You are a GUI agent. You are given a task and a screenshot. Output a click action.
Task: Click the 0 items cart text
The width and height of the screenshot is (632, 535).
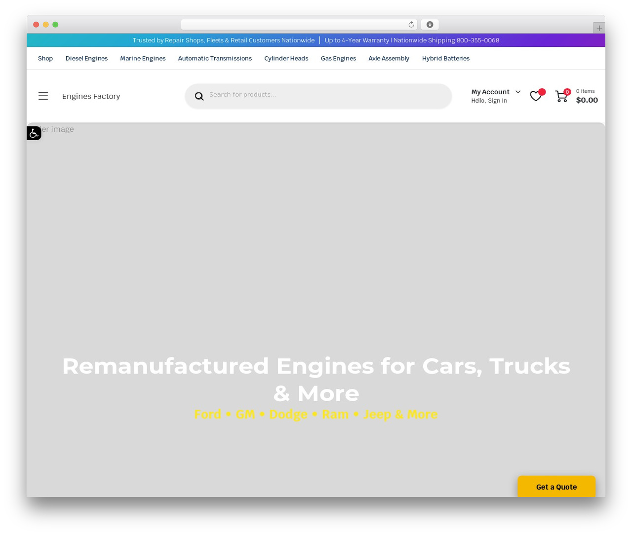click(585, 91)
